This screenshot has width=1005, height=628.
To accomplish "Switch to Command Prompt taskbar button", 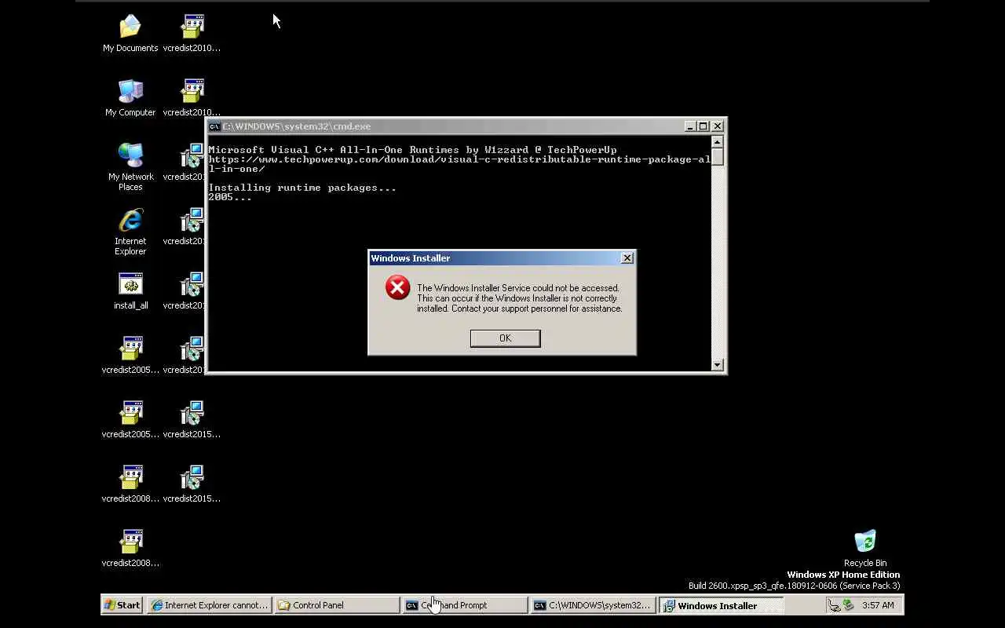I will click(x=465, y=605).
